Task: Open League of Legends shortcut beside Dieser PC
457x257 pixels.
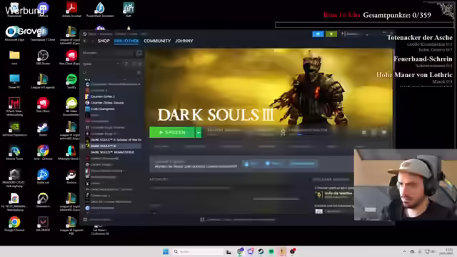Action: click(x=43, y=81)
